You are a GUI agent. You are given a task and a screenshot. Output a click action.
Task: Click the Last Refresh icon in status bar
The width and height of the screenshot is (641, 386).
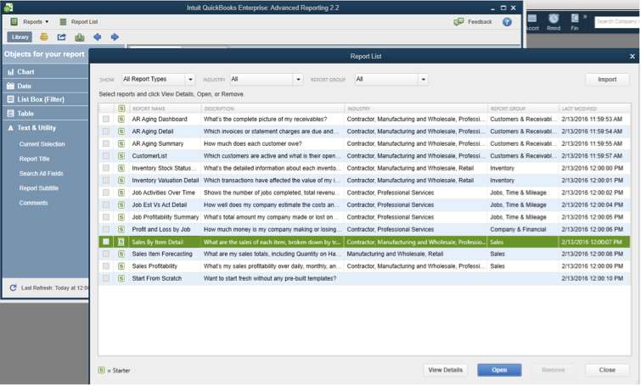point(13,288)
